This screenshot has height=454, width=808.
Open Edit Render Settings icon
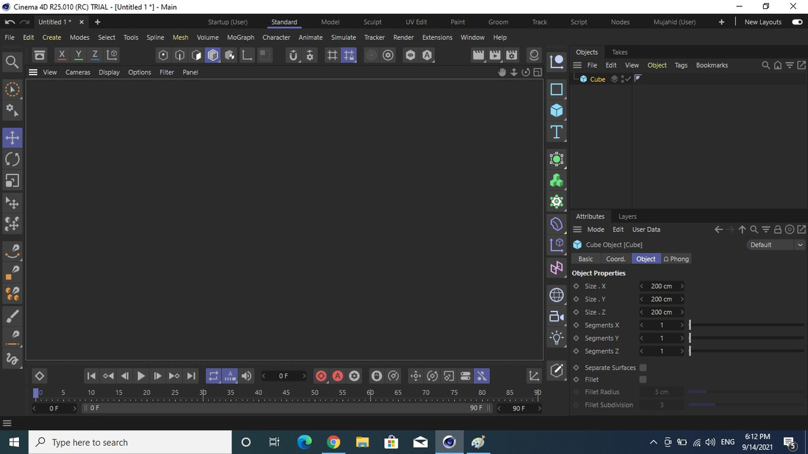click(511, 55)
